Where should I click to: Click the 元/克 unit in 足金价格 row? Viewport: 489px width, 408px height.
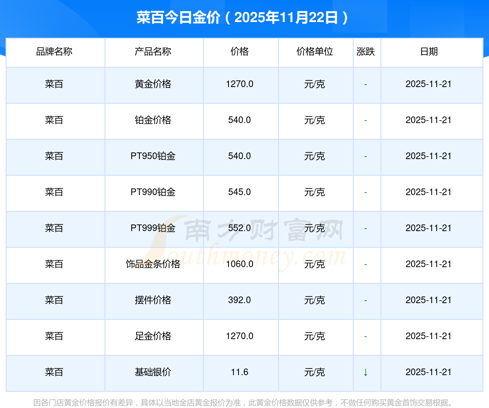click(x=315, y=336)
